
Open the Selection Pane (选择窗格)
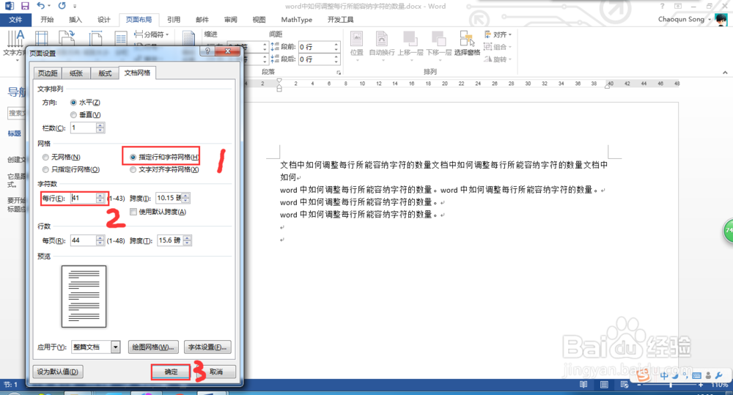pyautogui.click(x=467, y=44)
